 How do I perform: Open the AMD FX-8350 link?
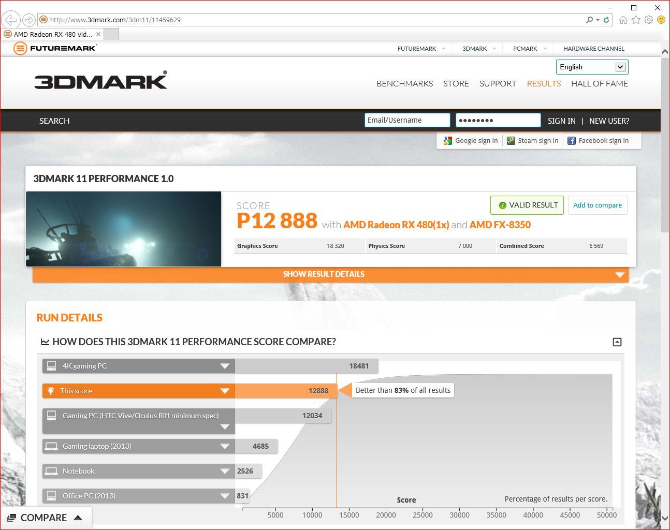[x=500, y=225]
